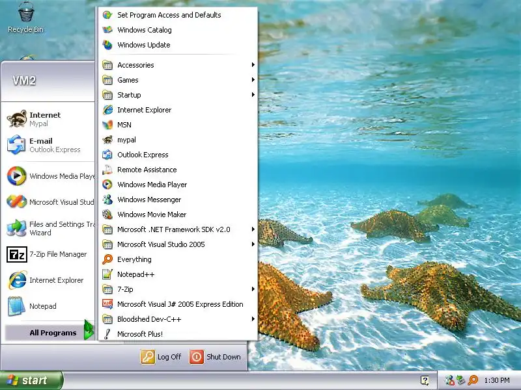This screenshot has width=521, height=390.
Task: Expand the Accessories submenu arrow
Action: (253, 64)
